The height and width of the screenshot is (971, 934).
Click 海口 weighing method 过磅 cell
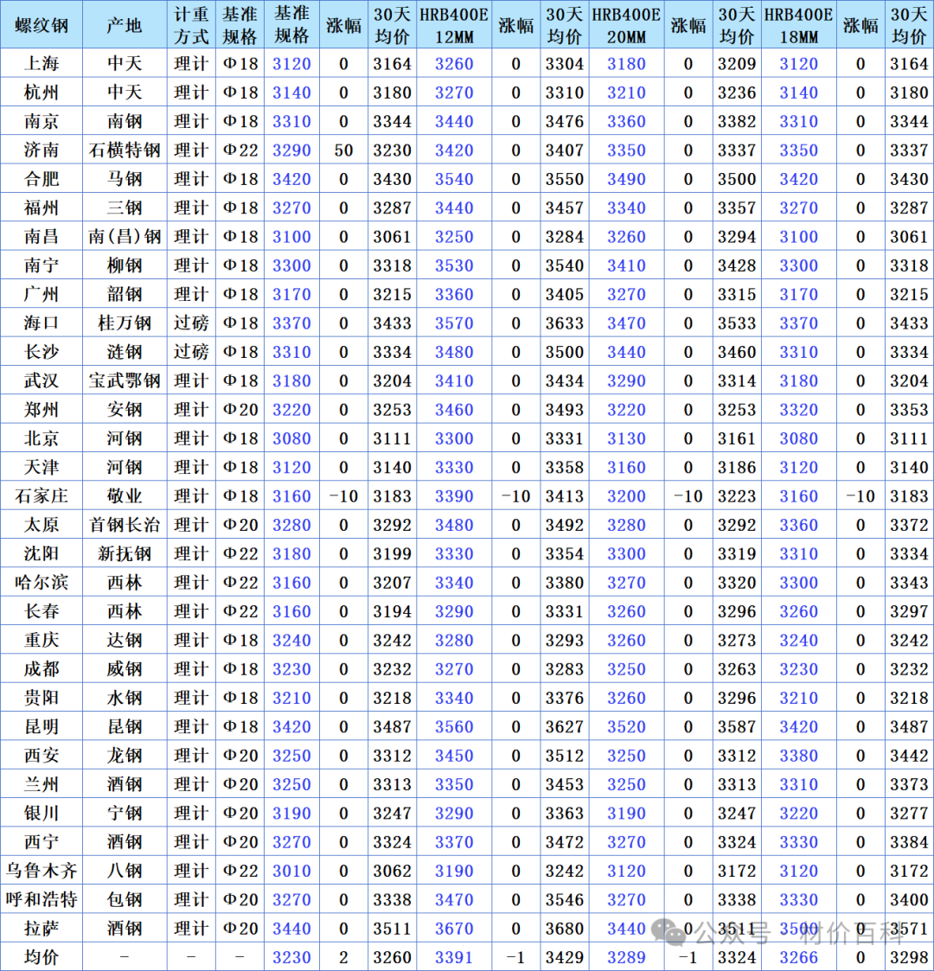191,323
